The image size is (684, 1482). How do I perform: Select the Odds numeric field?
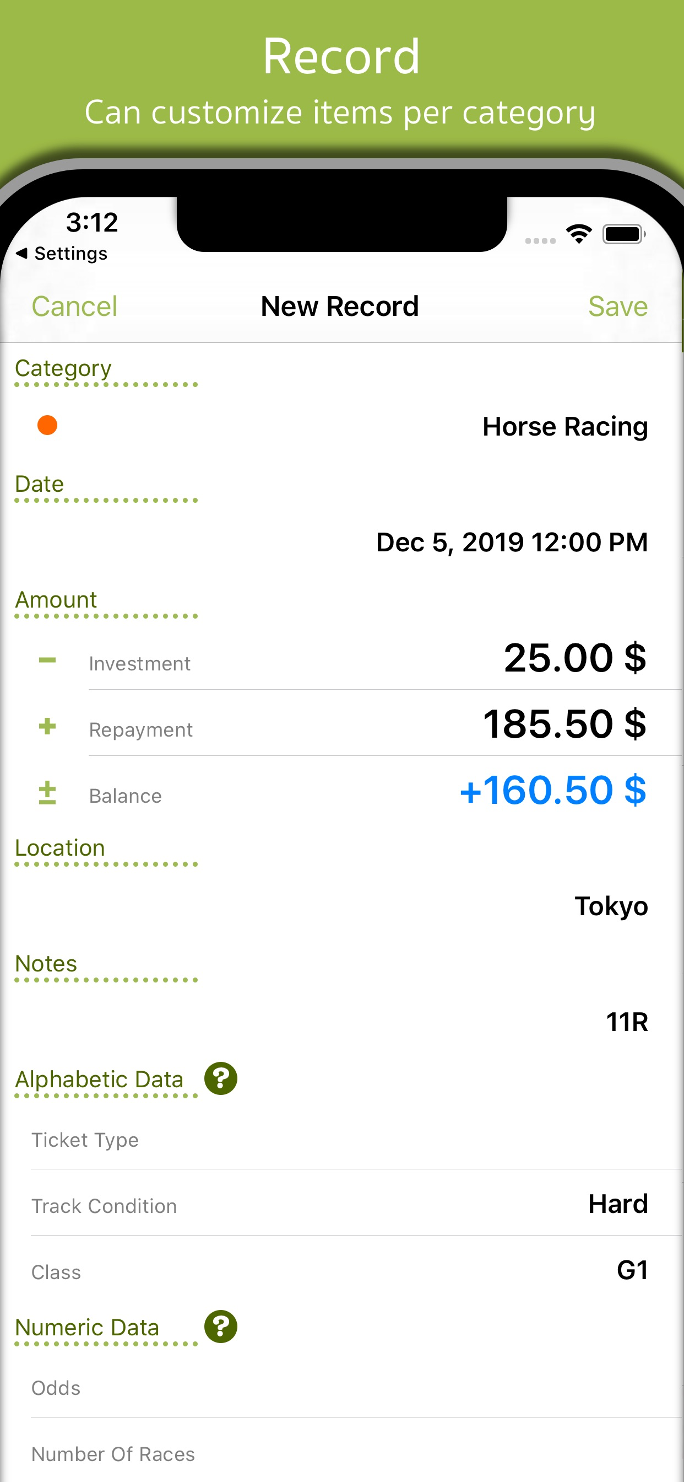pyautogui.click(x=356, y=1387)
